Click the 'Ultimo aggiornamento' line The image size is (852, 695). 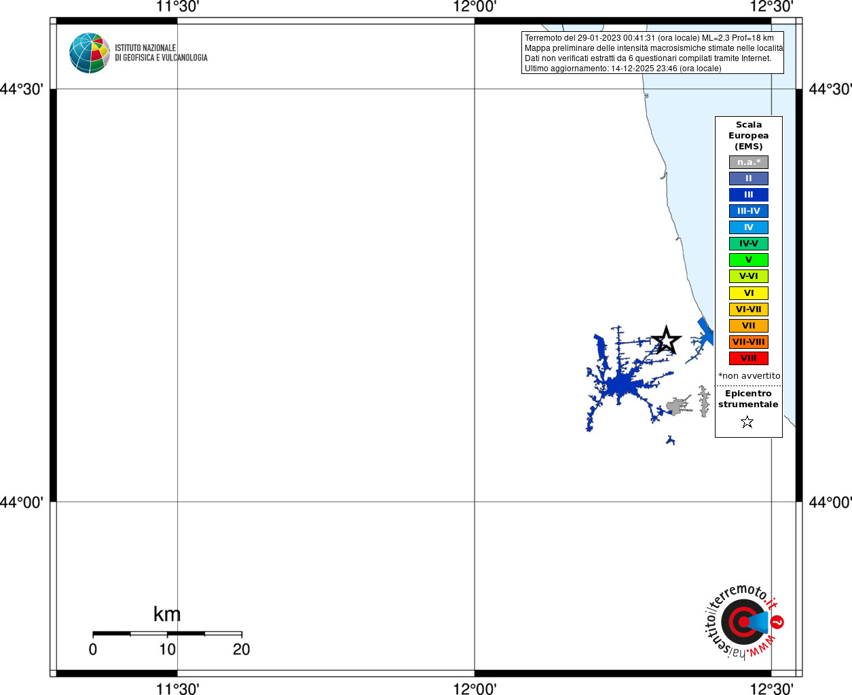[x=623, y=69]
